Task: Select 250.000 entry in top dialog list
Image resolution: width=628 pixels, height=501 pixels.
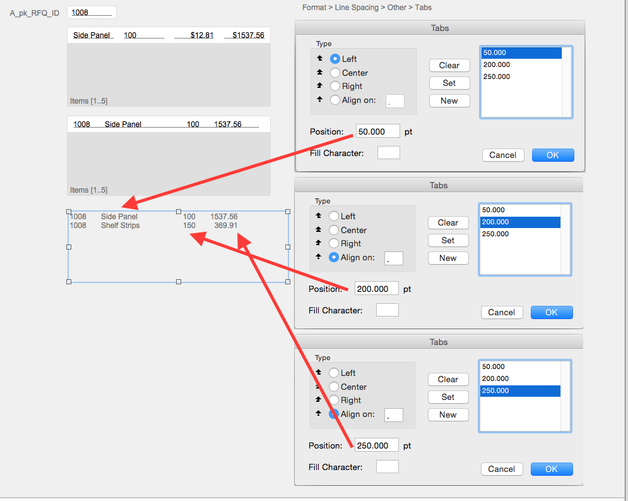Action: [x=521, y=76]
